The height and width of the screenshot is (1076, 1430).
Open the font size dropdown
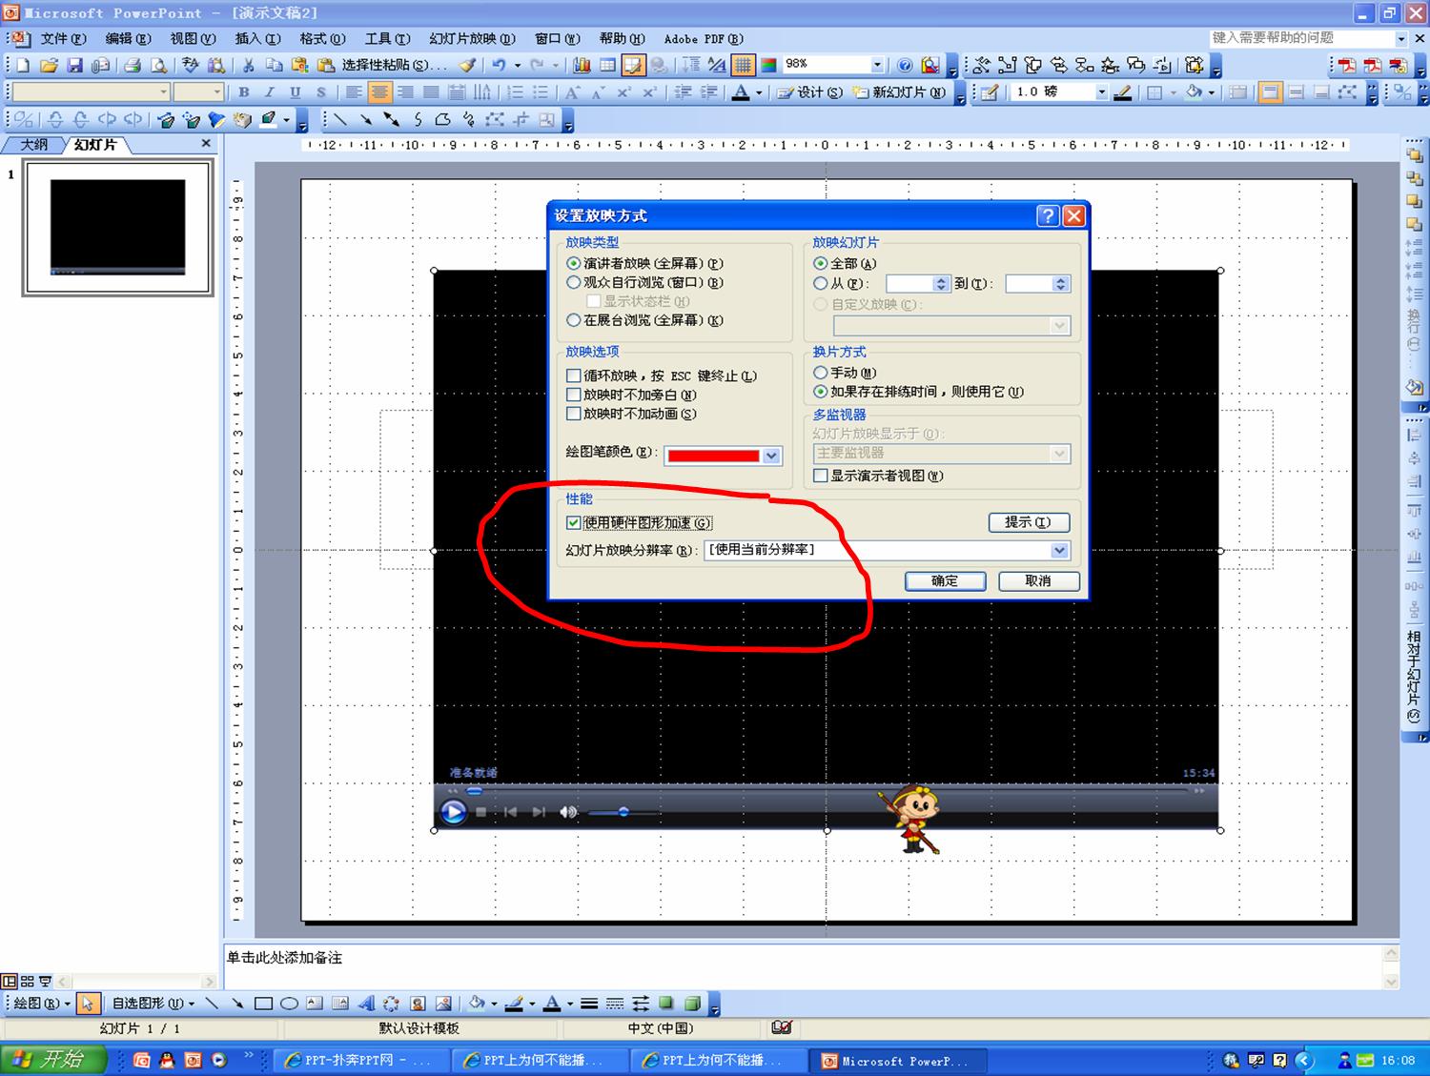(217, 92)
